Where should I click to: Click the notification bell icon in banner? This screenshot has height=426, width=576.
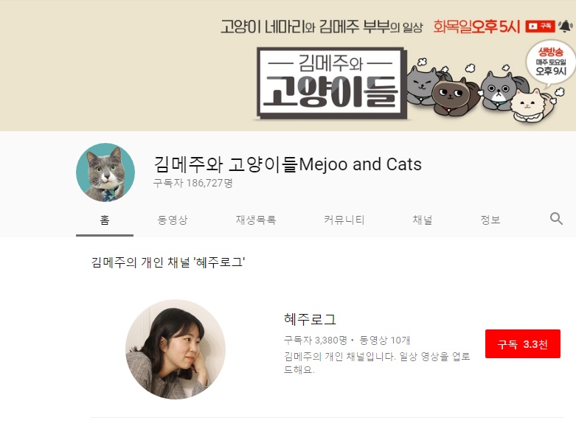pos(565,26)
